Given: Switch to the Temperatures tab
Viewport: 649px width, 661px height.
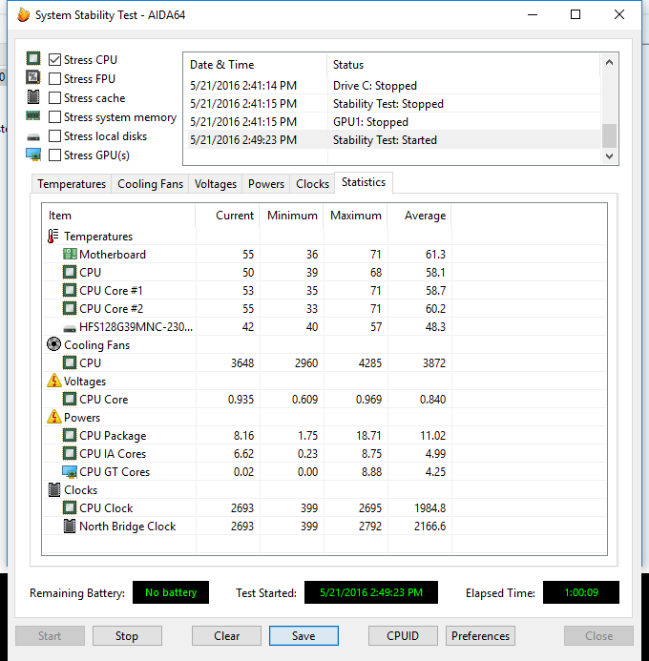Looking at the screenshot, I should pyautogui.click(x=72, y=184).
